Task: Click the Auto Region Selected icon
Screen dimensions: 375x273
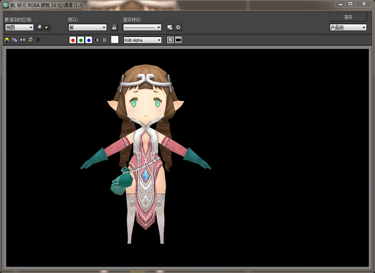Action: coord(47,27)
